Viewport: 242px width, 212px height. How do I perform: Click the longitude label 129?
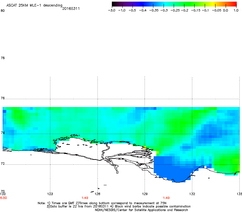pyautogui.click(x=145, y=194)
